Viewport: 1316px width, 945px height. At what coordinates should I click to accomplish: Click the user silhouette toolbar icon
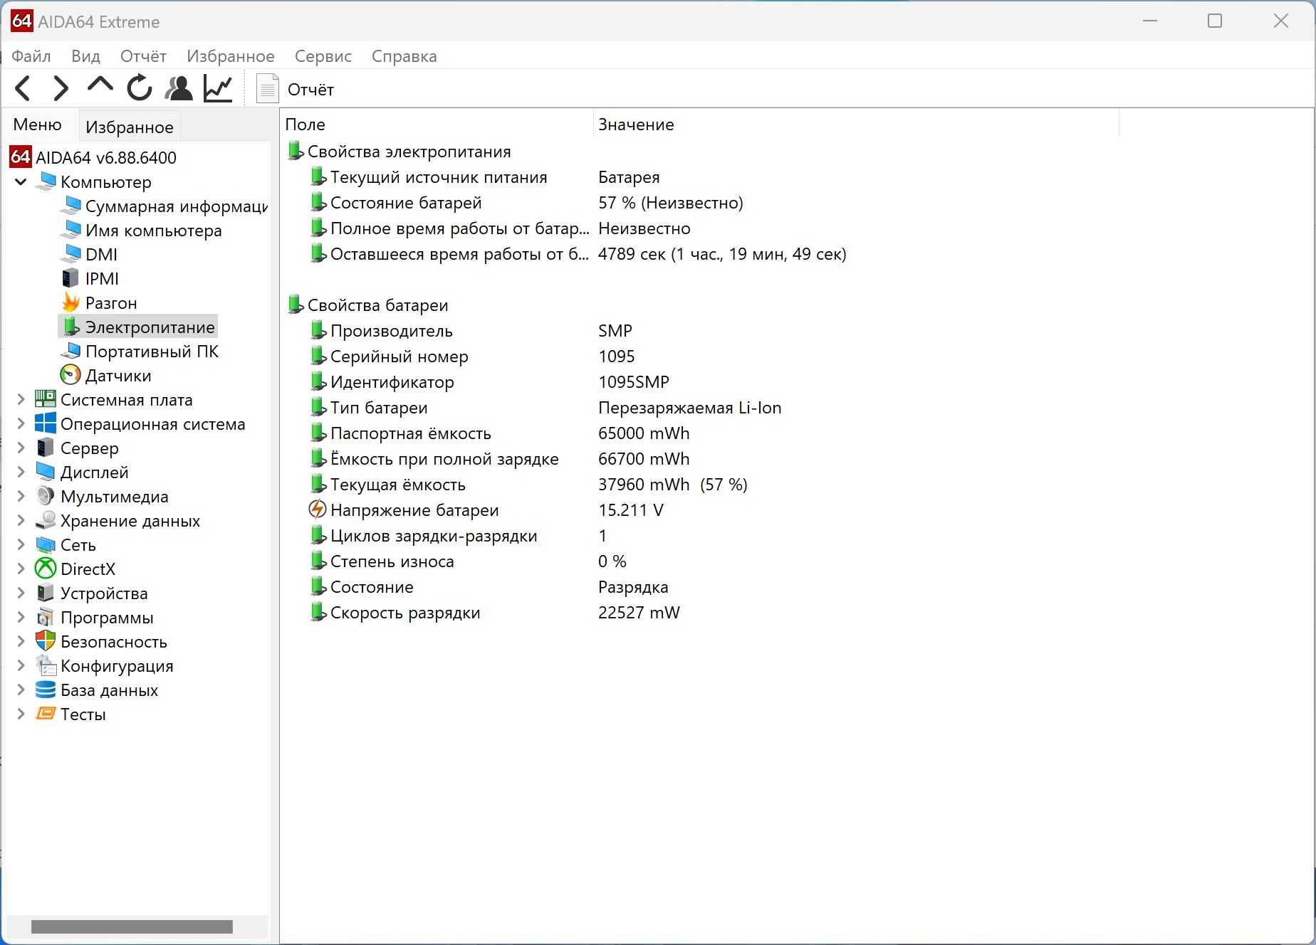coord(178,88)
